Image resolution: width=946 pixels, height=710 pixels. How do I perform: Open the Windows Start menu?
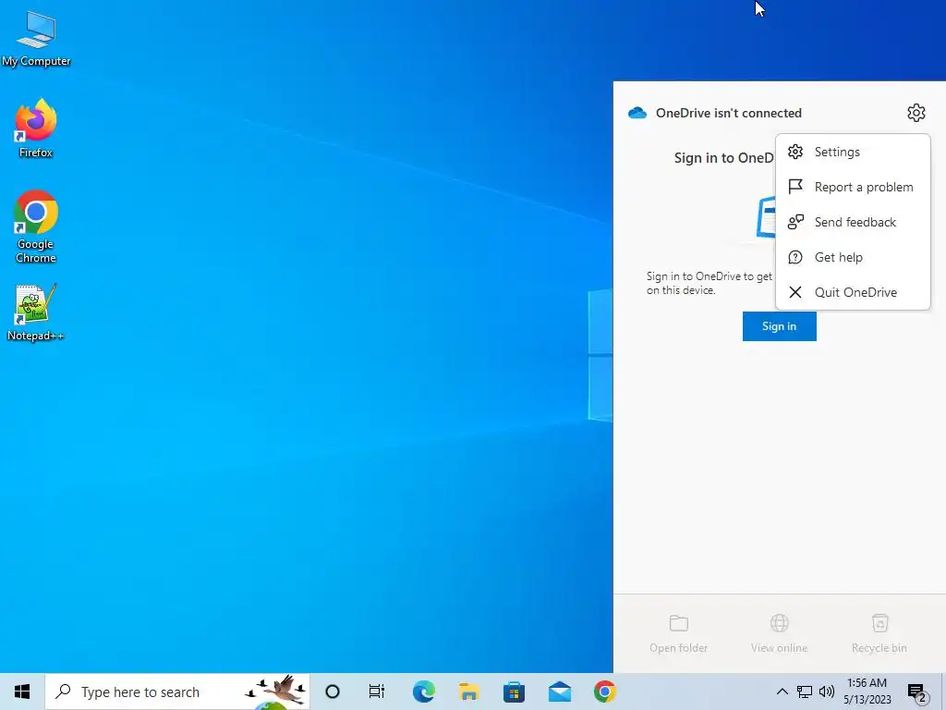tap(22, 692)
